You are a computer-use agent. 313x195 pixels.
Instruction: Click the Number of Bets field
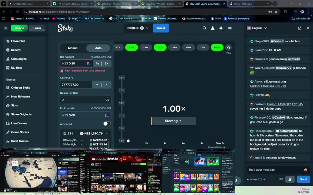86,100
